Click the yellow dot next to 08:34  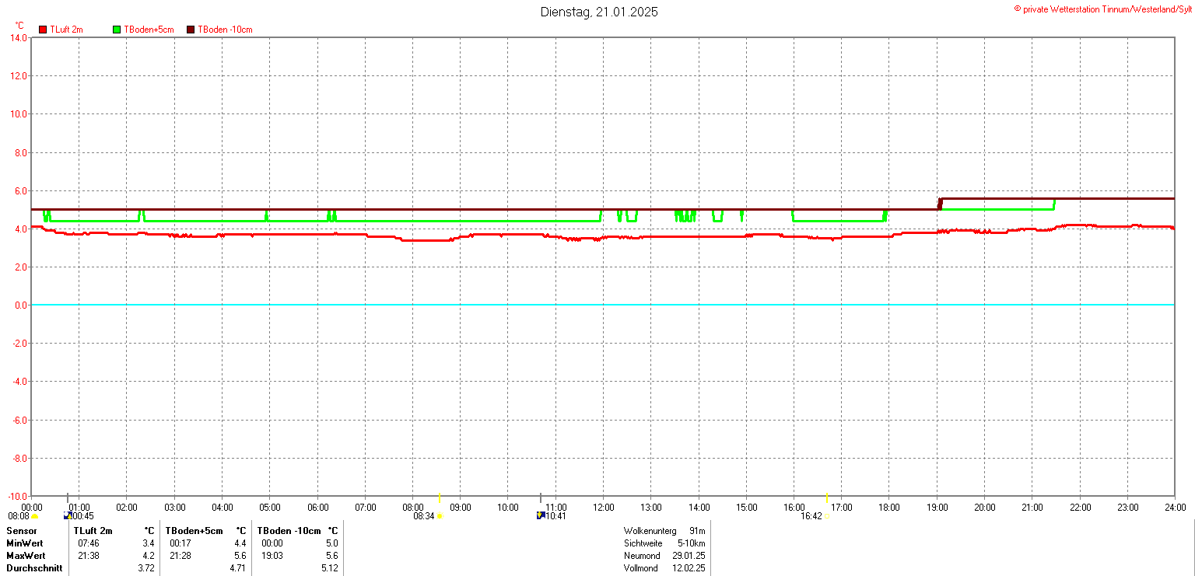tap(440, 516)
